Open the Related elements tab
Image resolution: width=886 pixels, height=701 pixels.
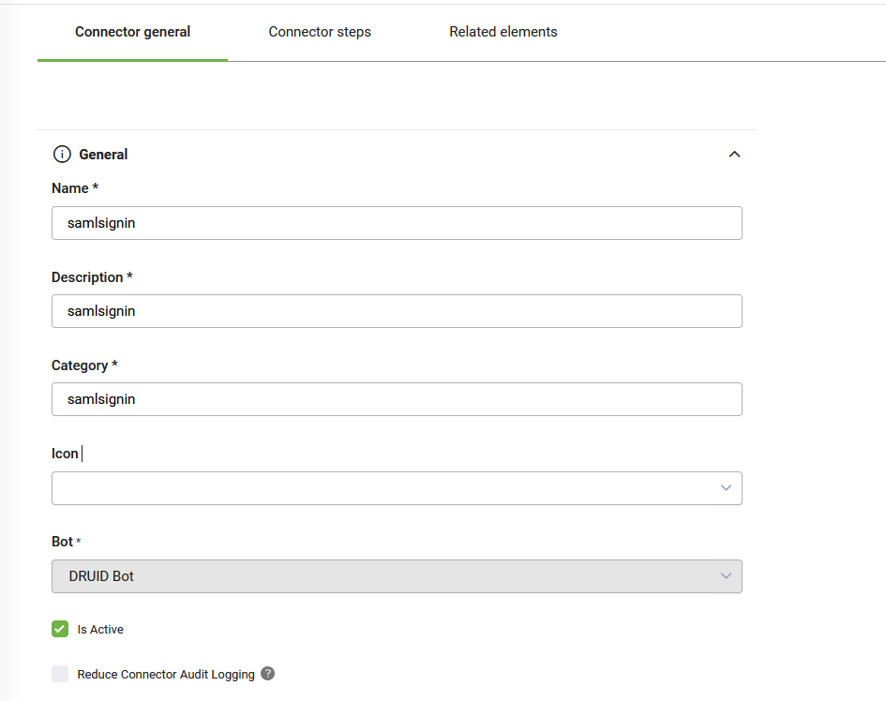coord(503,32)
